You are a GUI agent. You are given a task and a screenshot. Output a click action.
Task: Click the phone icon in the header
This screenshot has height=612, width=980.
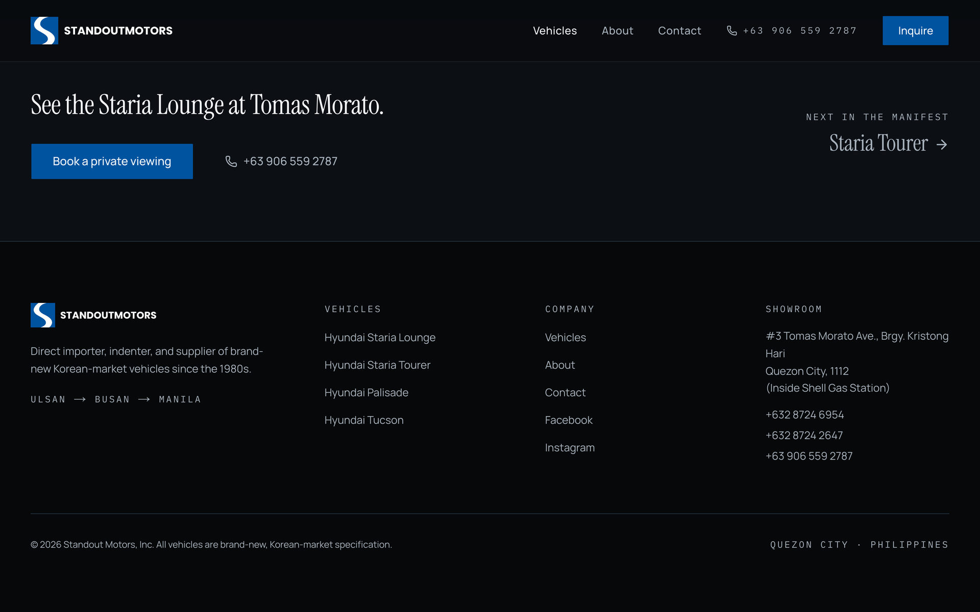click(731, 31)
